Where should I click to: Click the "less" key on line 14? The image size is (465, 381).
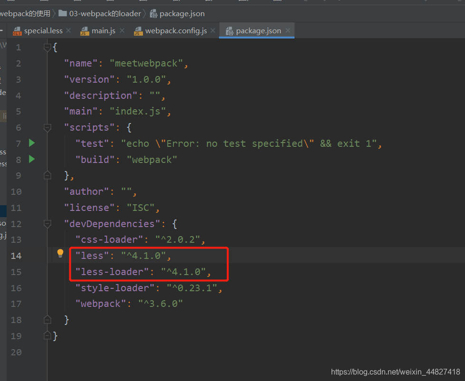(93, 256)
